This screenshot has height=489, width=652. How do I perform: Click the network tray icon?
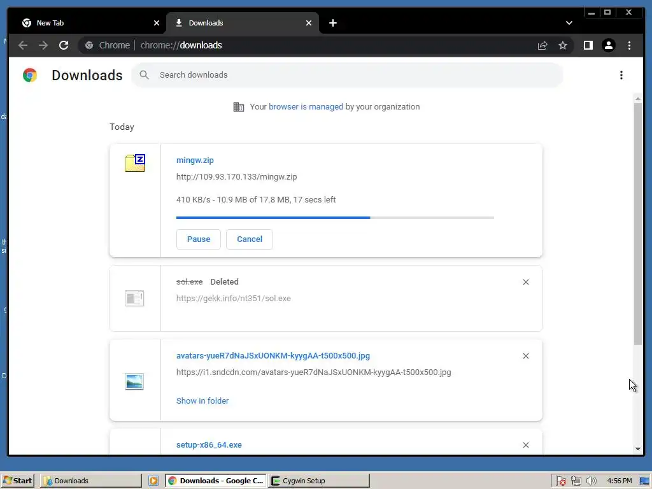tap(576, 481)
